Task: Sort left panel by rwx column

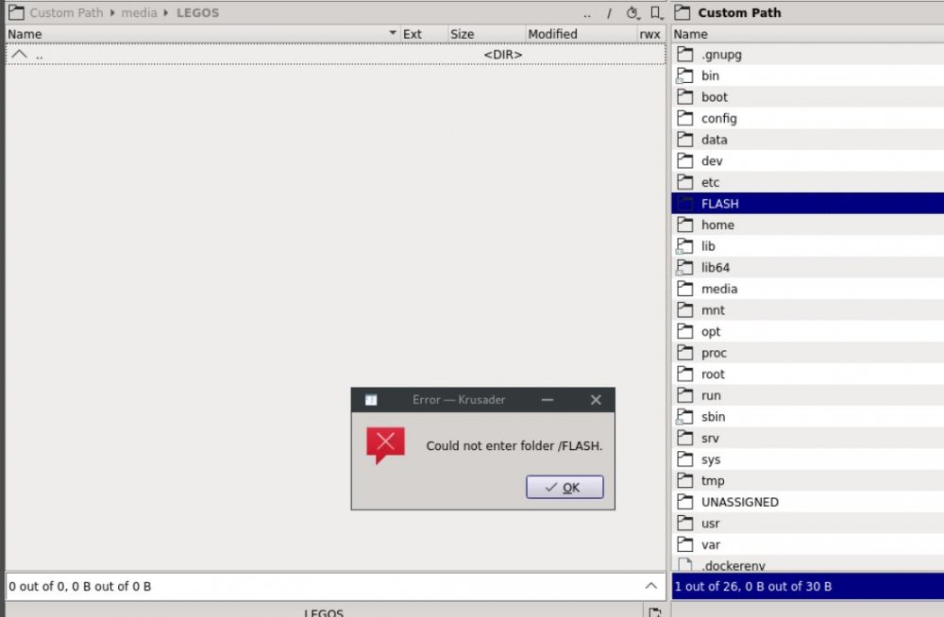Action: 650,34
